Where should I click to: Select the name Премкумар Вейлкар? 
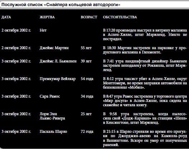coord(58,79)
